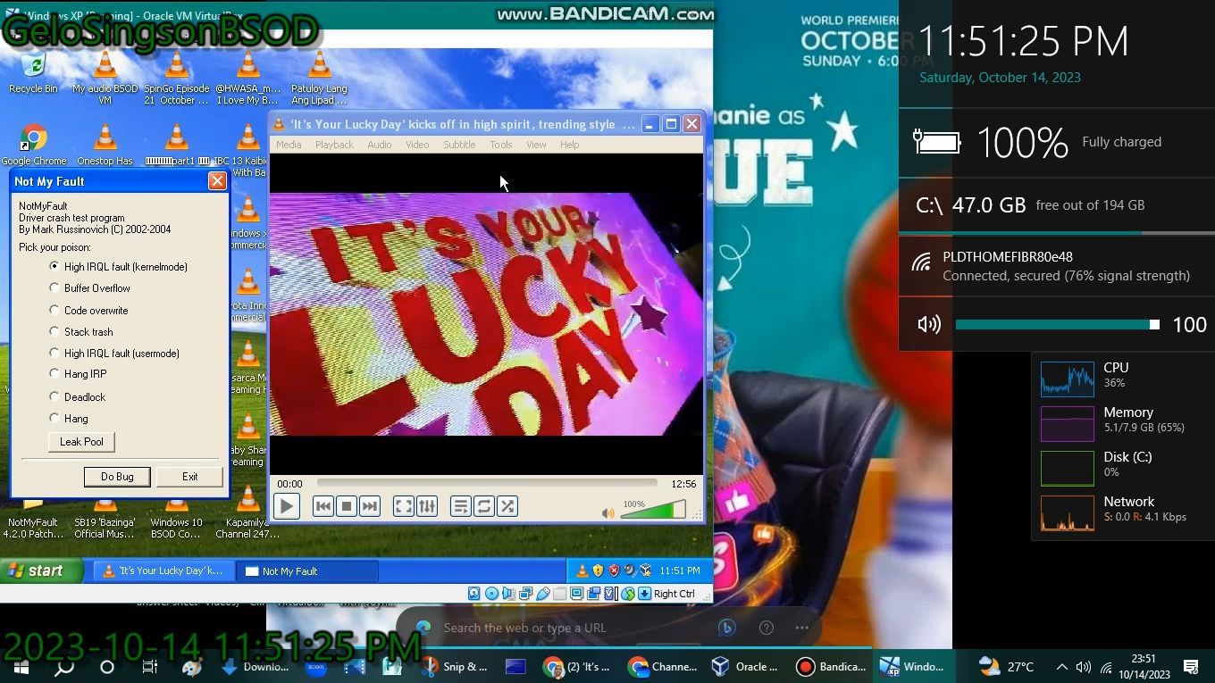
Task: Click the VLC seek bar
Action: point(487,483)
